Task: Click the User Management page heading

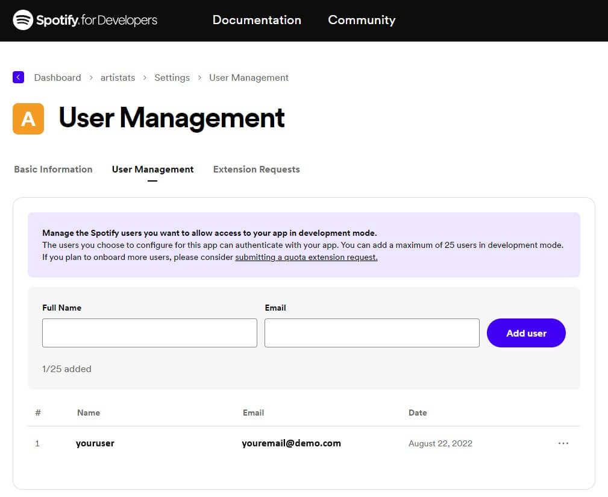Action: (x=171, y=118)
